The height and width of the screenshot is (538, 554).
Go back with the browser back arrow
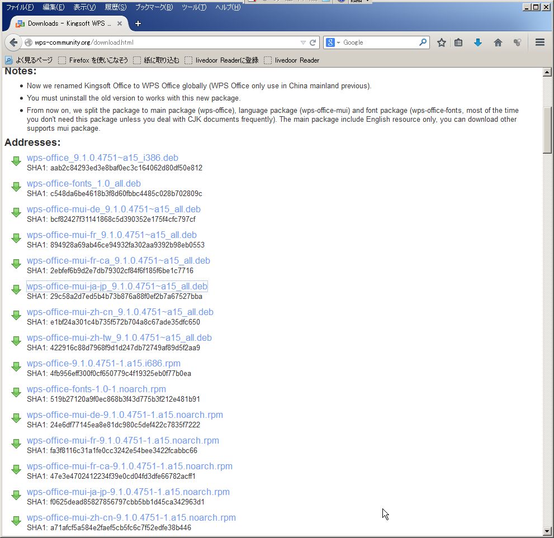coord(13,42)
